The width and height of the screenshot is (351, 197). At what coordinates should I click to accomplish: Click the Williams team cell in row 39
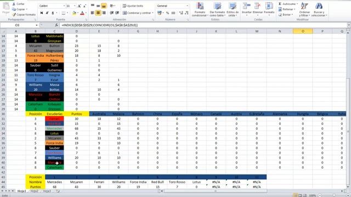[x=54, y=158]
